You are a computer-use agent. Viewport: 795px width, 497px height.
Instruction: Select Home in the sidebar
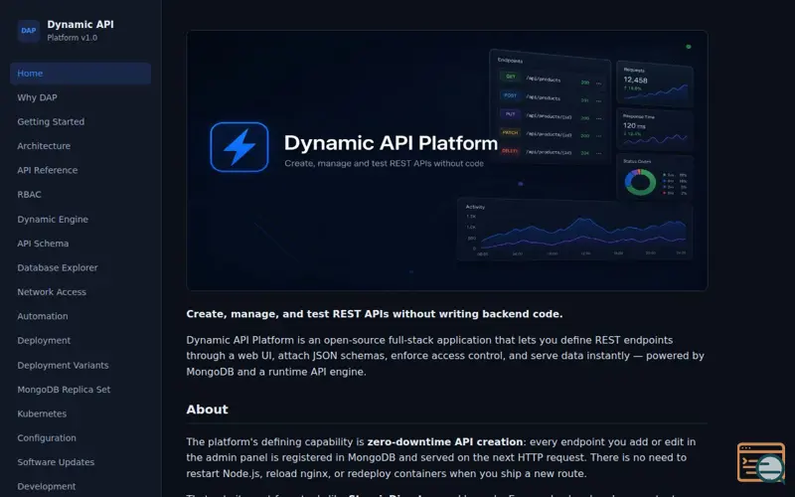pos(80,73)
